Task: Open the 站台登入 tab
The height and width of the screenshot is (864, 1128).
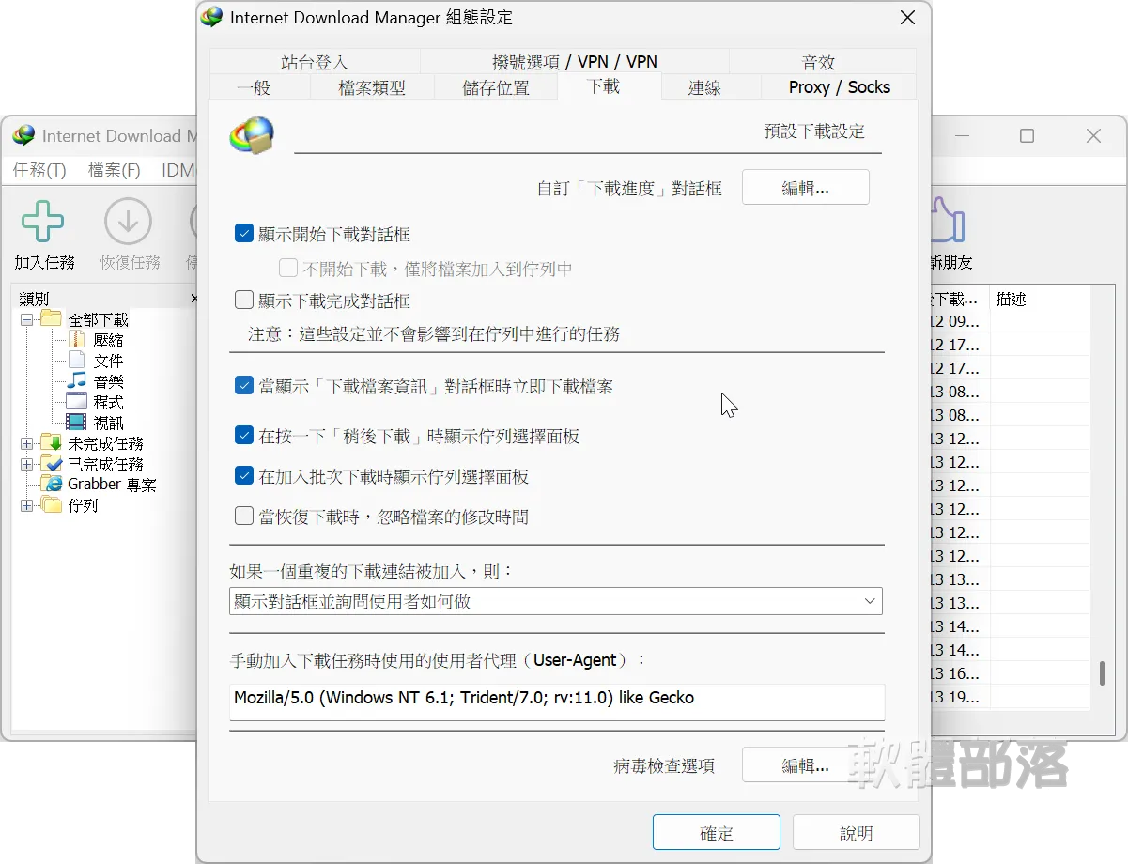Action: pyautogui.click(x=315, y=62)
